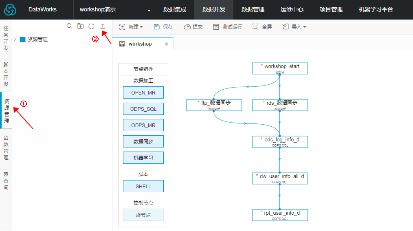Open 机器学习平台 menu

pos(376,9)
